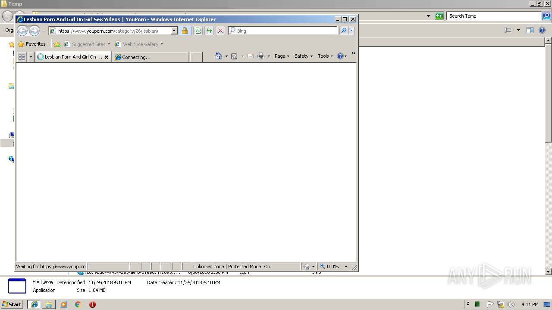Expand the command bar overflow chevron
Image resolution: width=552 pixels, height=310 pixels.
coord(353,53)
